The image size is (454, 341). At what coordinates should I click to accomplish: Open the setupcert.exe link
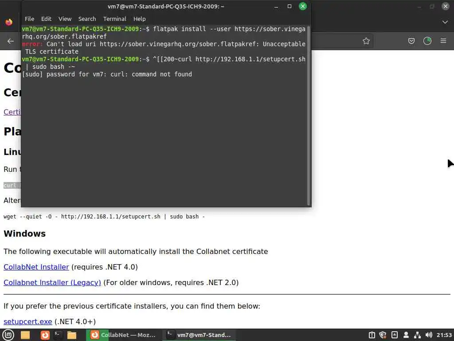28,321
